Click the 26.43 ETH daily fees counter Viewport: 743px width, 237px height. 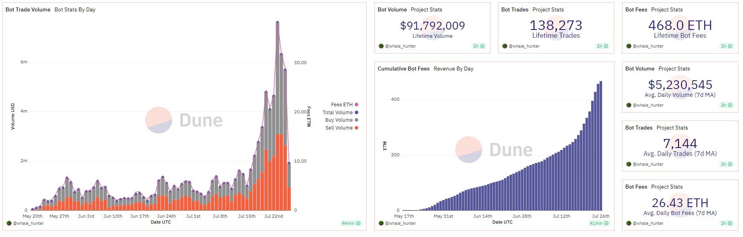(680, 203)
